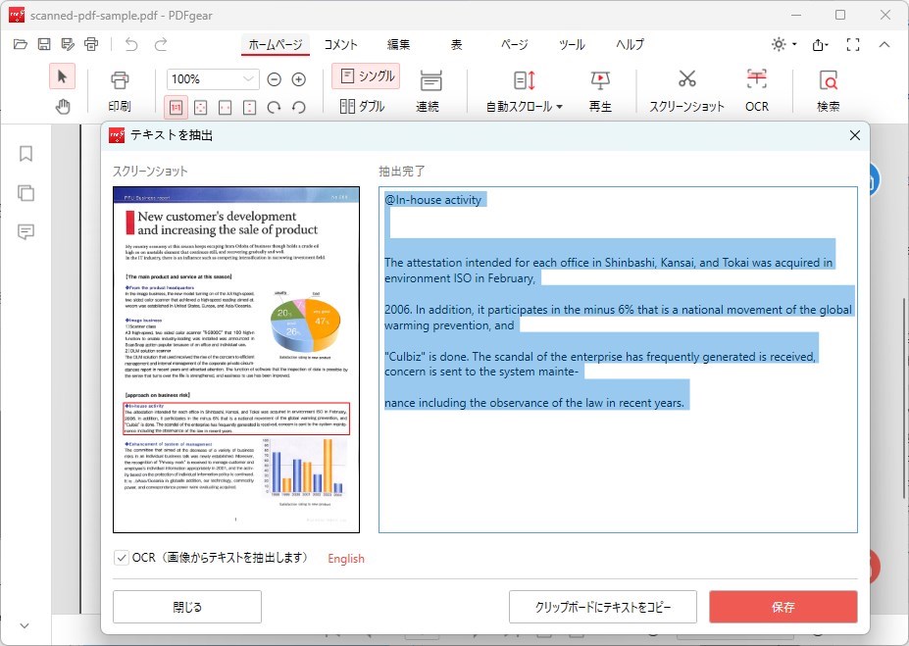The height and width of the screenshot is (646, 909).
Task: Select the hand pan tool
Action: pos(62,109)
